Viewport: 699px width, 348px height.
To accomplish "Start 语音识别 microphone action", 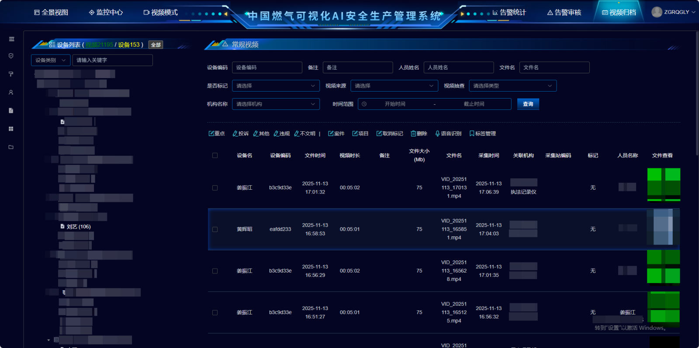I will (448, 133).
